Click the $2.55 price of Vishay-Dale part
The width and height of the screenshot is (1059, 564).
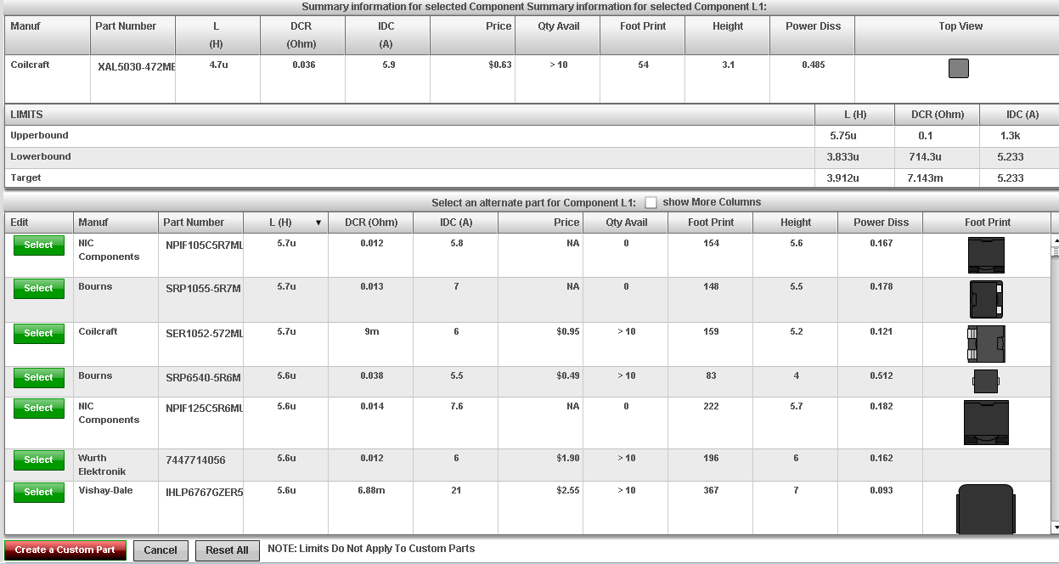click(x=568, y=490)
